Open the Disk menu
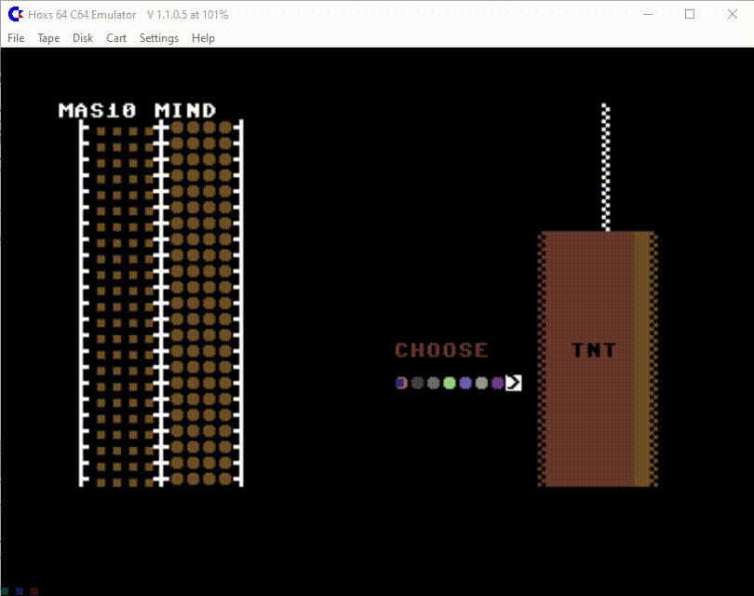The width and height of the screenshot is (754, 596). click(x=83, y=38)
